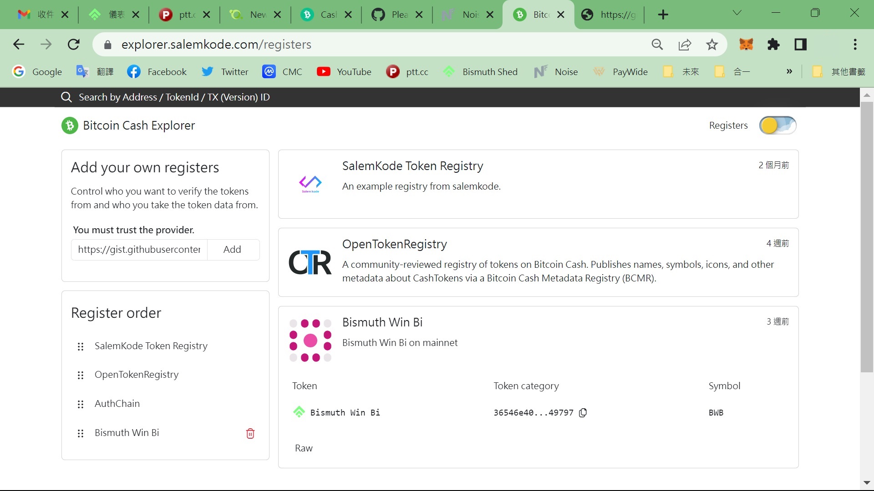
Task: Open the Bismuth Win Bi card title
Action: click(x=382, y=322)
